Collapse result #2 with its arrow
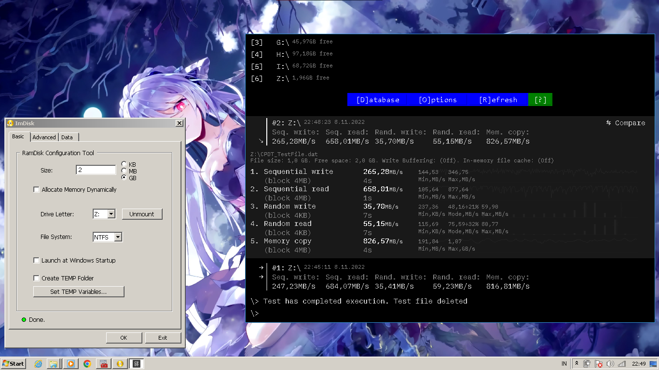This screenshot has width=659, height=370. point(261,141)
